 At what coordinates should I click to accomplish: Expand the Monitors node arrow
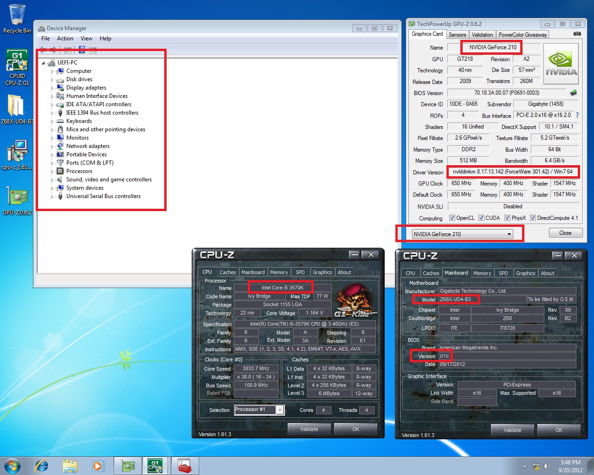(x=52, y=138)
